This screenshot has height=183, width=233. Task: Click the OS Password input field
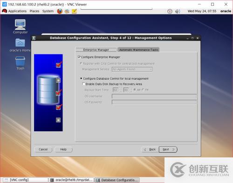point(154,102)
